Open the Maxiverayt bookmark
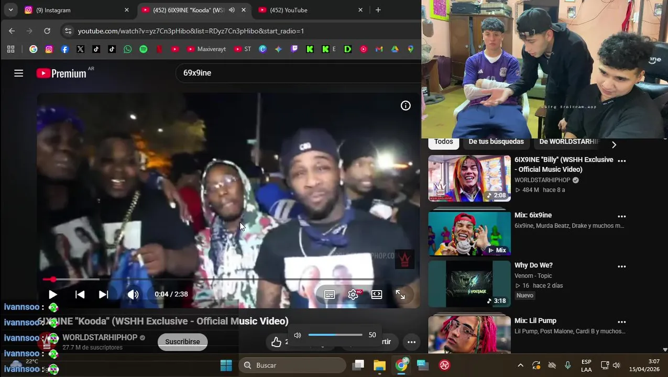Viewport: 668px width, 377px height. click(206, 49)
